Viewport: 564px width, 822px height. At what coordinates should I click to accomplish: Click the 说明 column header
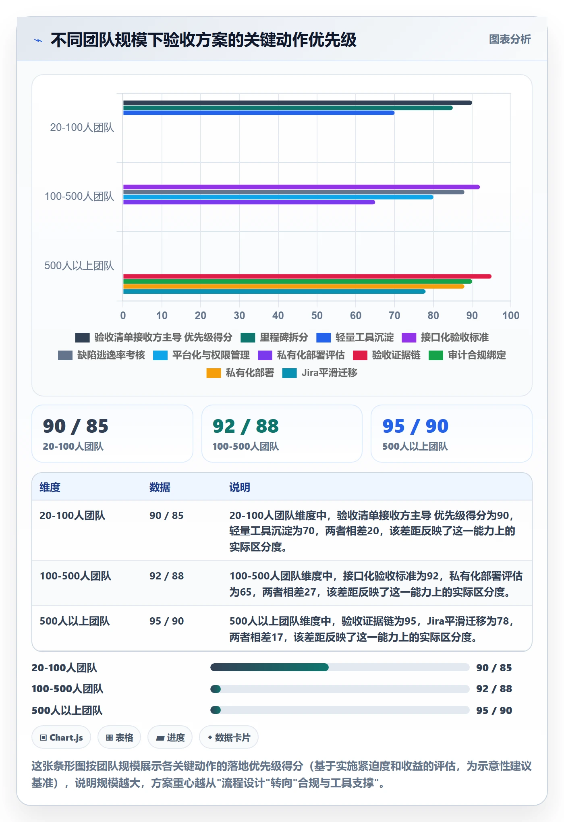[x=240, y=487]
